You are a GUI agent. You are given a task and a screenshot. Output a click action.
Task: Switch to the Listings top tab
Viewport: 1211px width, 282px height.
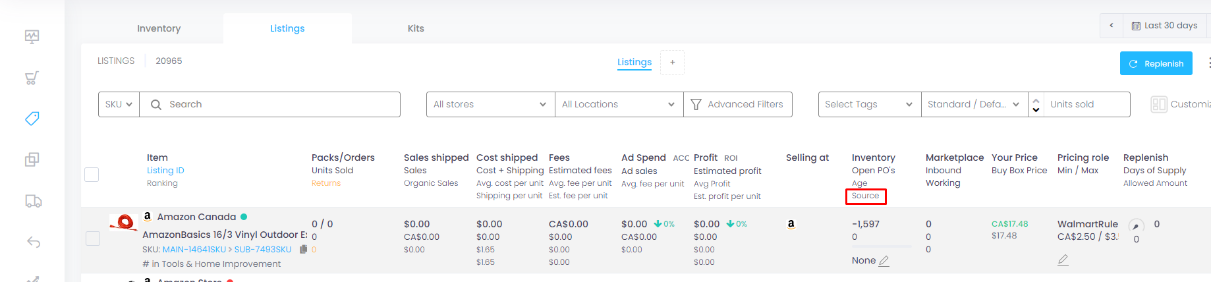(x=287, y=28)
